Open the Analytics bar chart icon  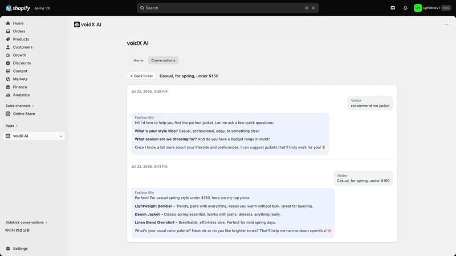pyautogui.click(x=8, y=95)
